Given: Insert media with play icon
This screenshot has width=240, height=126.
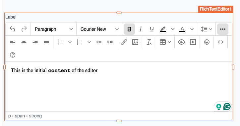Looking at the screenshot, I should pos(193,42).
